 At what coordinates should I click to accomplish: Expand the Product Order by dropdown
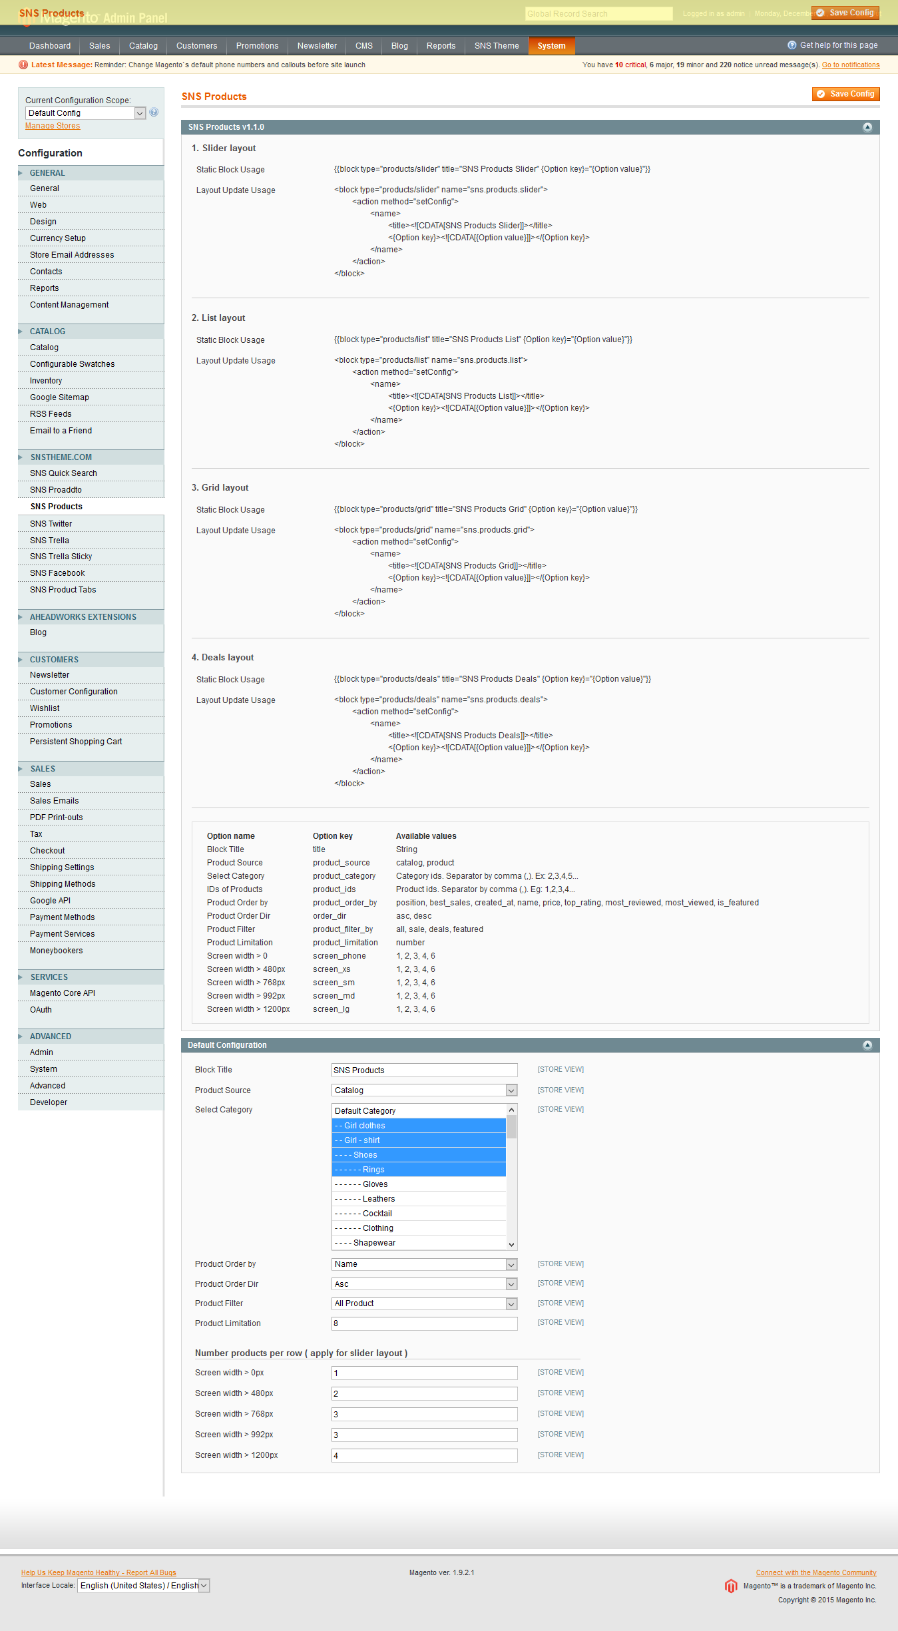(x=424, y=1264)
